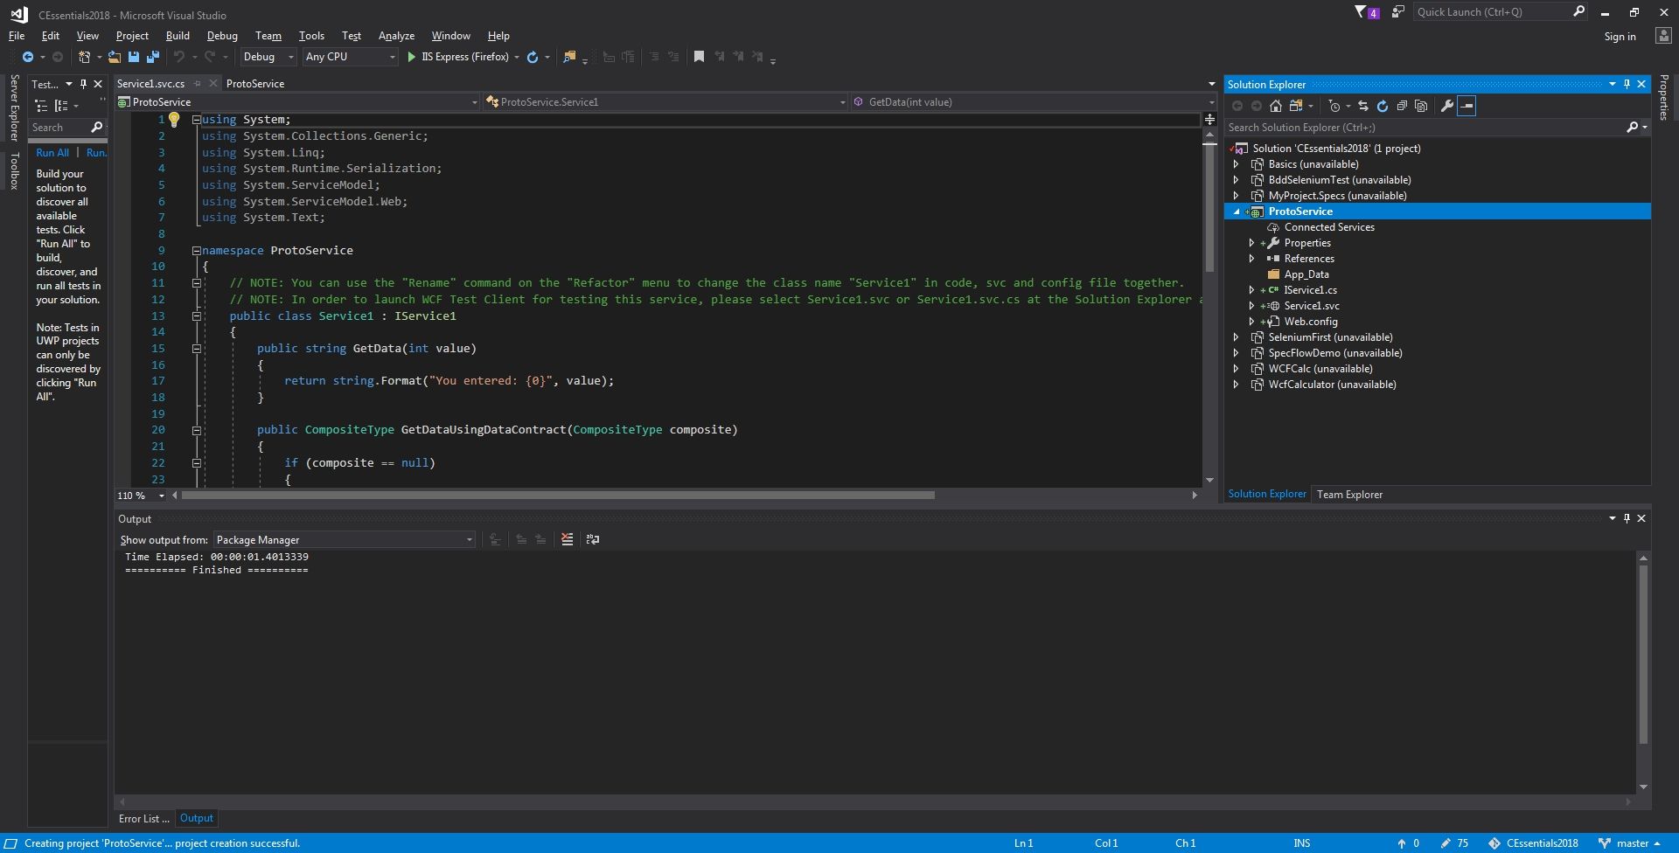Switch to the Team Explorer tab

pyautogui.click(x=1349, y=495)
